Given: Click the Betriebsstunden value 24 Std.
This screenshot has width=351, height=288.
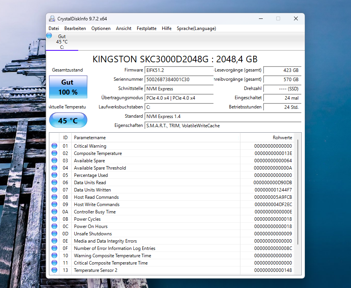Looking at the screenshot, I should [x=282, y=107].
